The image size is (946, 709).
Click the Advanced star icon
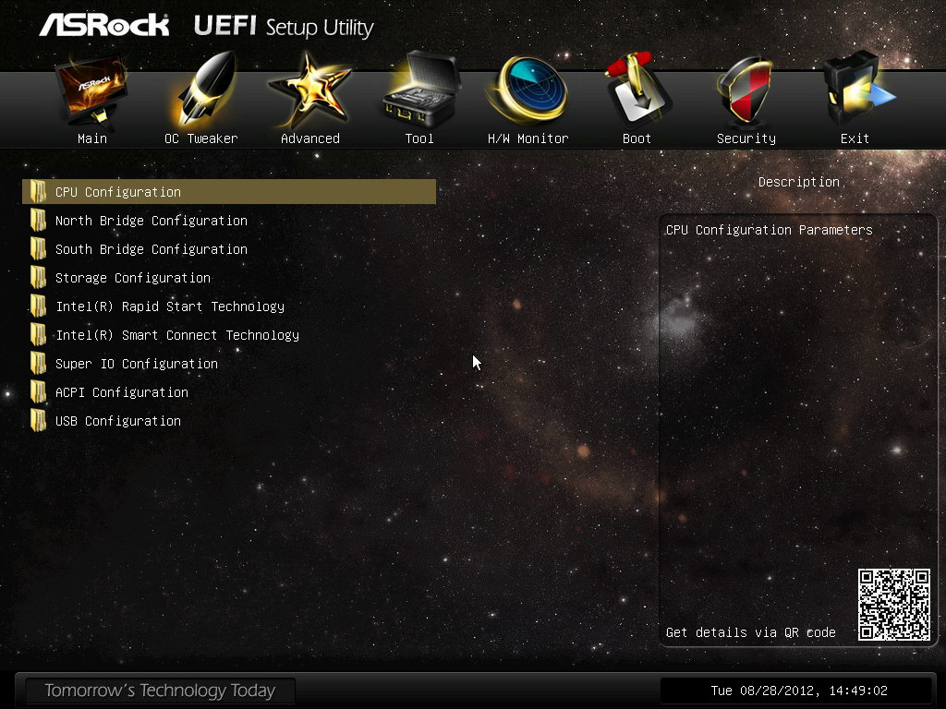point(309,90)
